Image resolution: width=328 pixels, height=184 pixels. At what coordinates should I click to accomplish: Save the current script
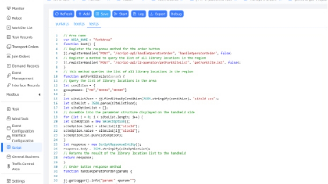[x=102, y=14]
